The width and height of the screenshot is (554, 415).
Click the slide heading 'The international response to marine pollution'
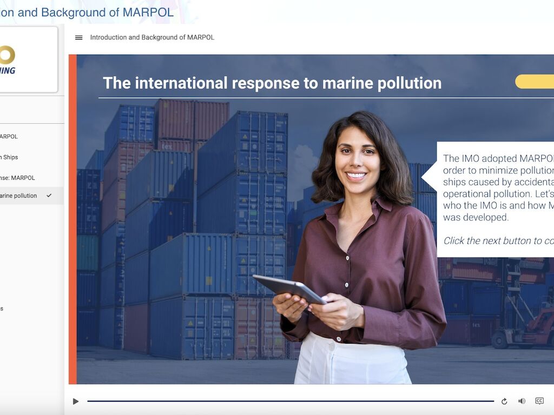272,83
